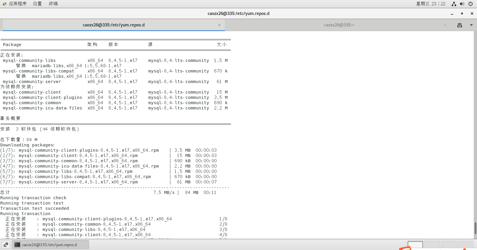The height and width of the screenshot is (250, 477).
Task: Minimize the terminal window
Action: (452, 13)
